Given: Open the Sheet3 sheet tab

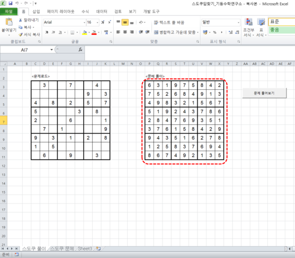Looking at the screenshot, I should click(x=85, y=248).
